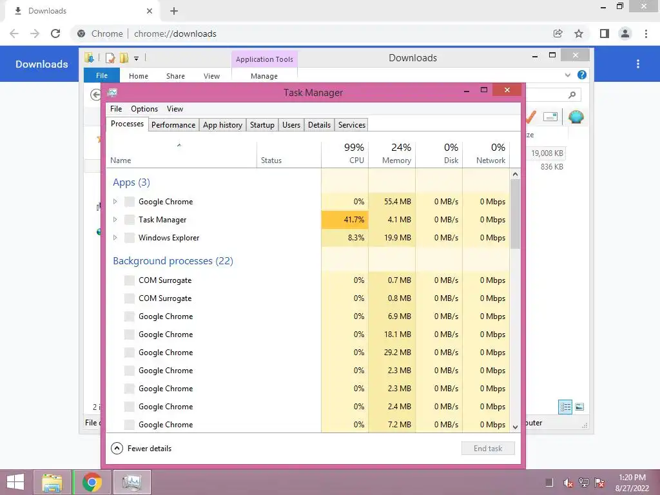Open the Customize Quick Access Toolbar dropdown
660x495 pixels.
coord(137,59)
